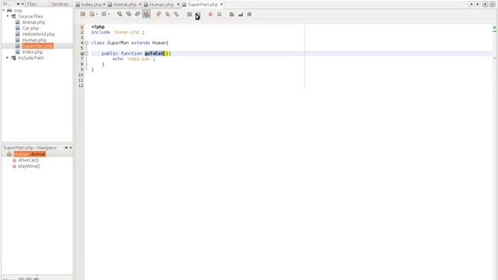The image size is (498, 280).
Task: Select Human.php in project tree
Action: click(34, 40)
